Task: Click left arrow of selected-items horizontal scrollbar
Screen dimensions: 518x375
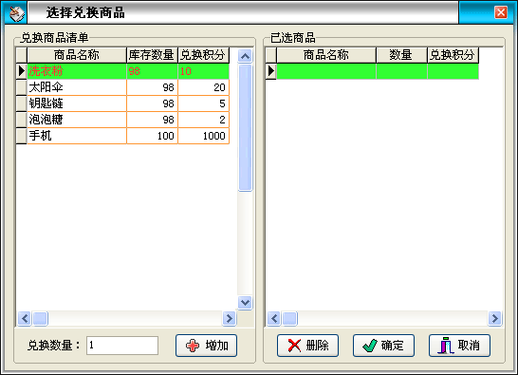Action: [274, 318]
